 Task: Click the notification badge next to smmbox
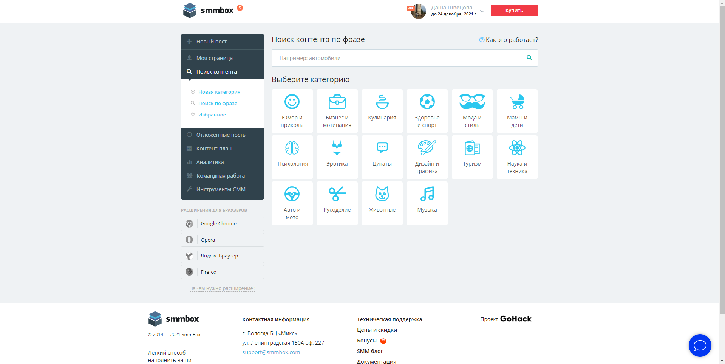click(240, 8)
